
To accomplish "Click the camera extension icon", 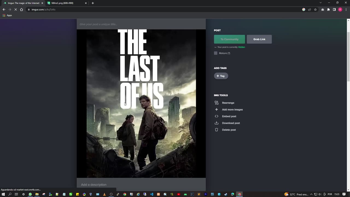I will point(323,10).
